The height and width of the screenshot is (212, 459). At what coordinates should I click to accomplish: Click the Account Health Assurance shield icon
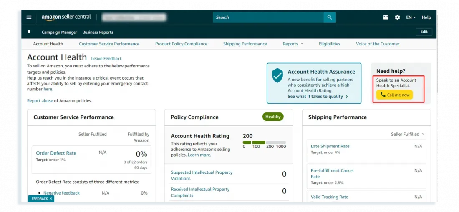click(x=277, y=76)
